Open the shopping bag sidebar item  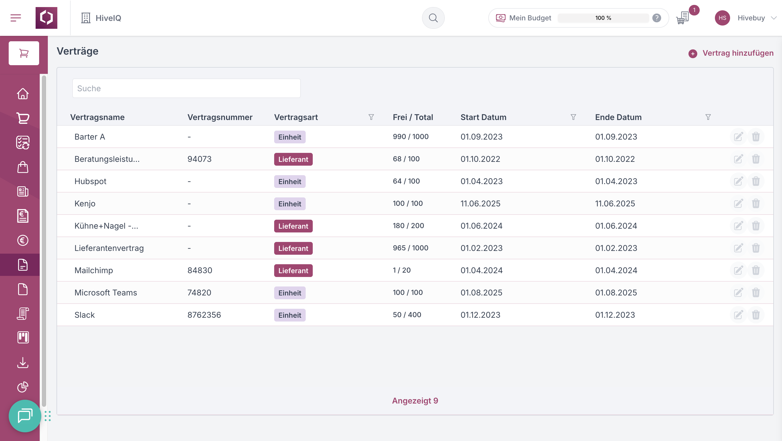(23, 167)
